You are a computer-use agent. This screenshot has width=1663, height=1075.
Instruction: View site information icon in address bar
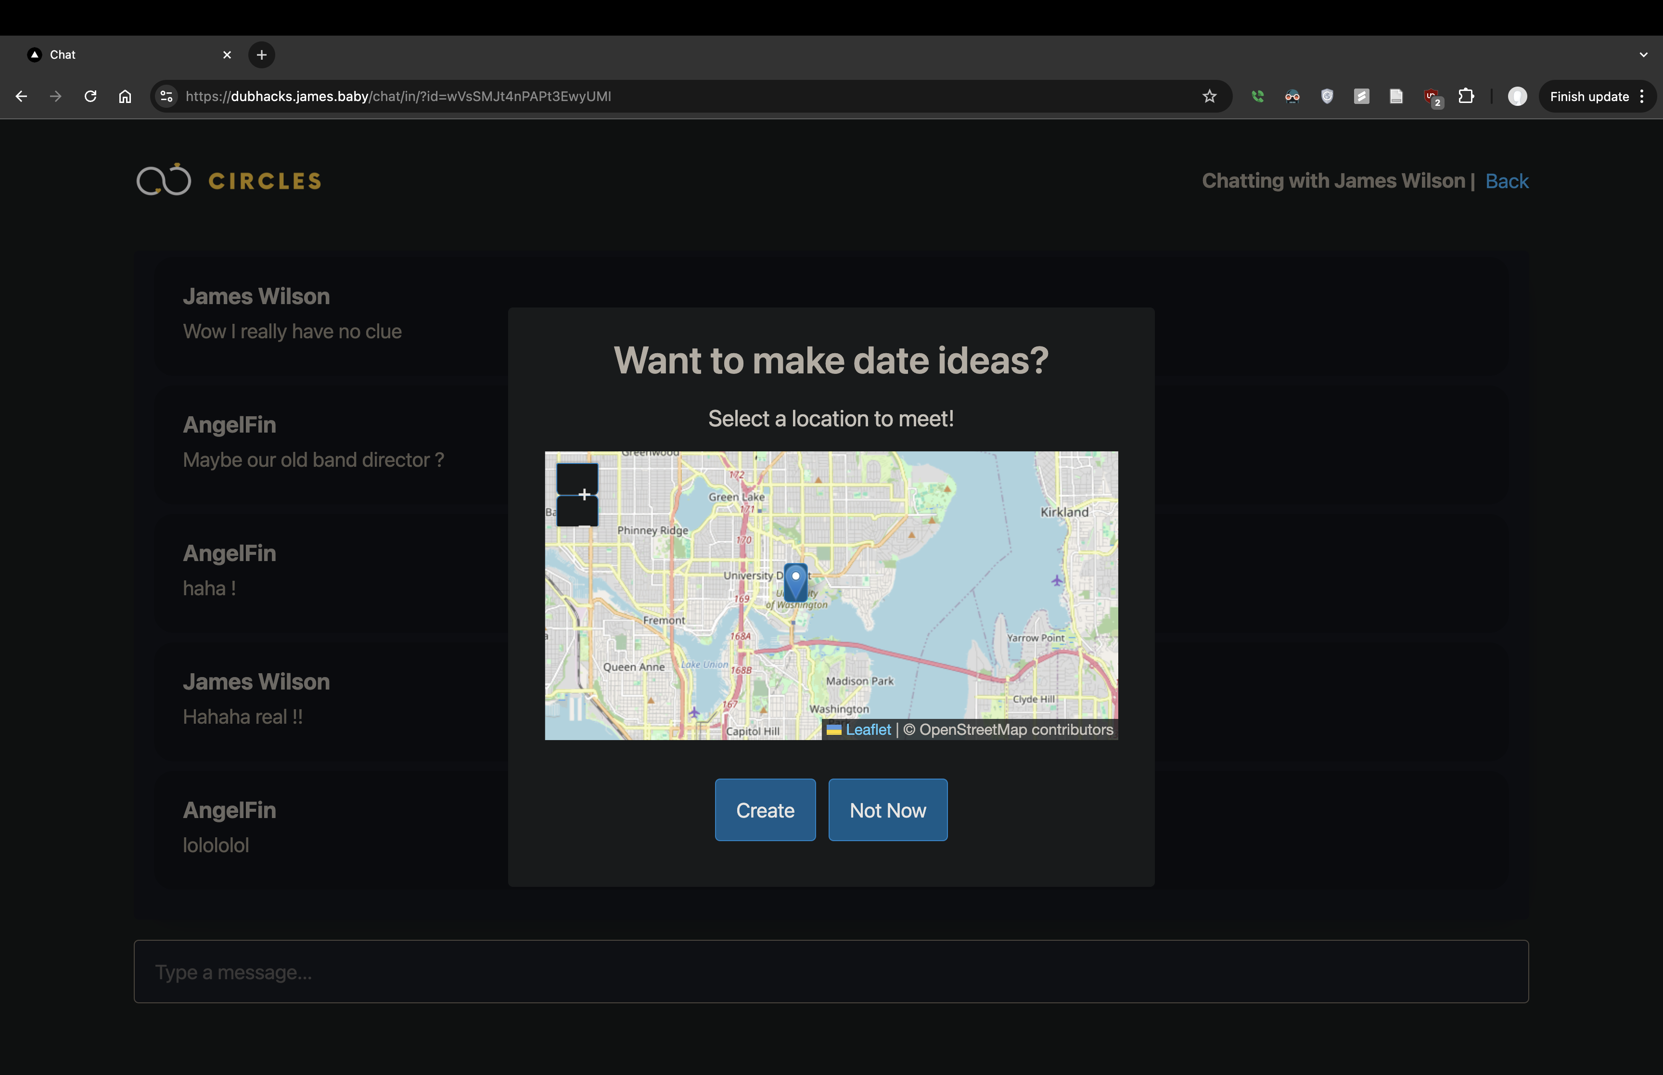[167, 96]
